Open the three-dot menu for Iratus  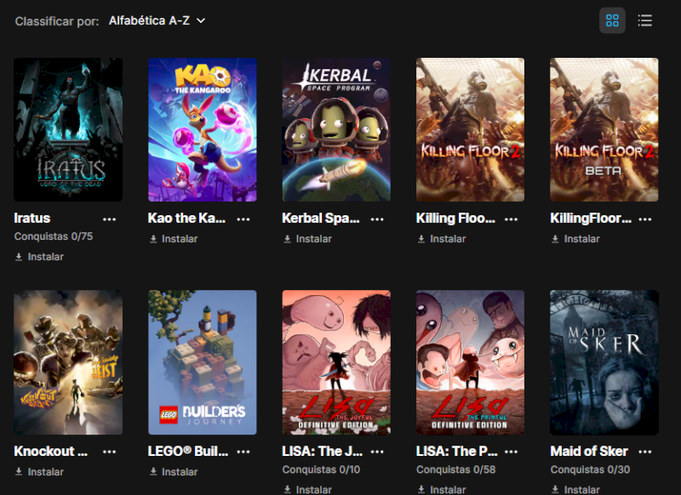(x=110, y=219)
